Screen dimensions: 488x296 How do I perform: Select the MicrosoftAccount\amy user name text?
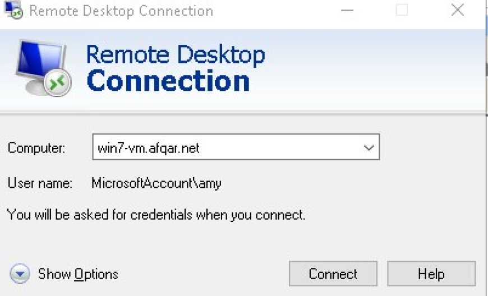click(x=156, y=183)
